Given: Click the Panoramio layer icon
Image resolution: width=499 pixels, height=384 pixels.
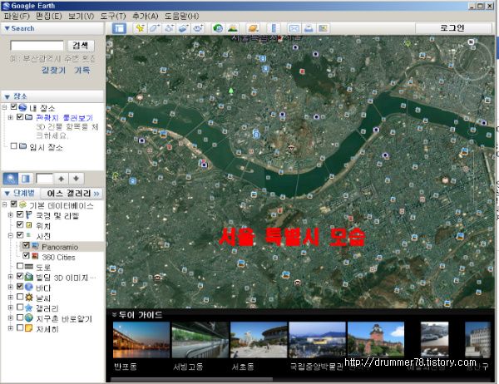Looking at the screenshot, I should pyautogui.click(x=35, y=246).
